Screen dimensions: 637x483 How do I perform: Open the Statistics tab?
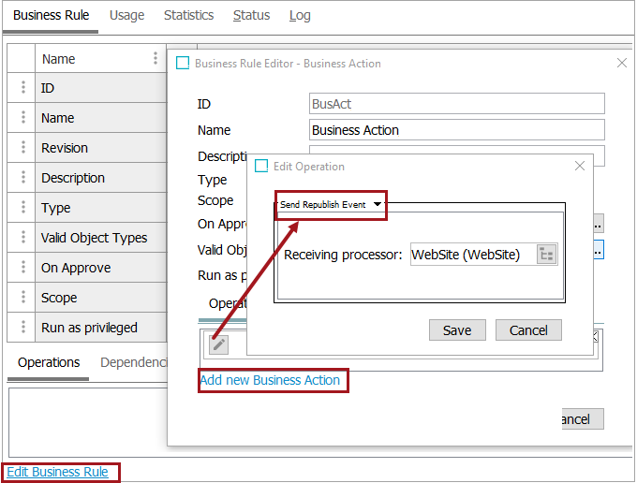point(188,15)
